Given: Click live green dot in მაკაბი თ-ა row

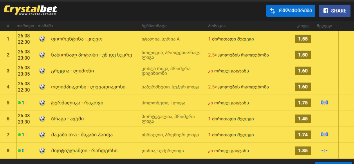Looking at the screenshot, I should pos(20,134).
